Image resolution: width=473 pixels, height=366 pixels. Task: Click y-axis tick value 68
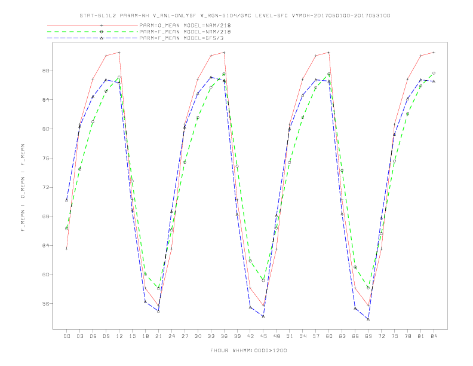[45, 216]
